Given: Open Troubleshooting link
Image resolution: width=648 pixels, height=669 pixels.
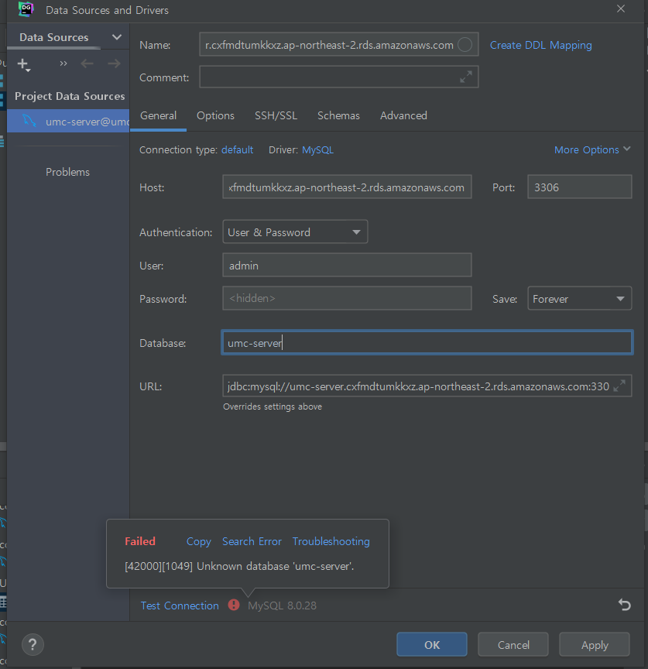Looking at the screenshot, I should coord(331,541).
